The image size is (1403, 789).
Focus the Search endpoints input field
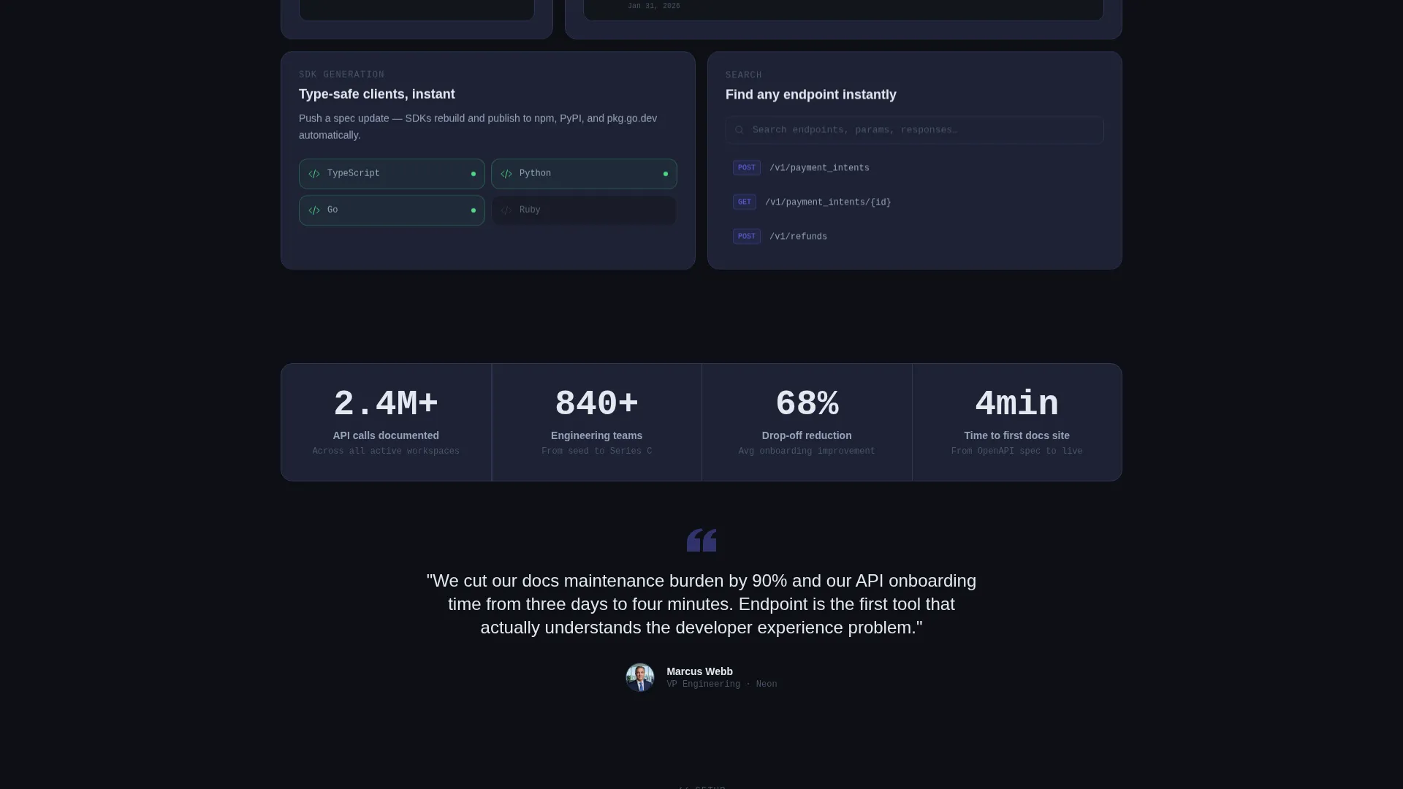click(914, 130)
